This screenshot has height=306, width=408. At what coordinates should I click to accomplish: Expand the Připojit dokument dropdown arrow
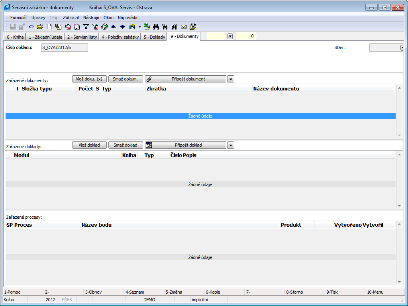tap(231, 79)
